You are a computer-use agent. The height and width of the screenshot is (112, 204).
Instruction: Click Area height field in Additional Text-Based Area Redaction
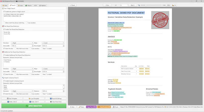[53, 72]
